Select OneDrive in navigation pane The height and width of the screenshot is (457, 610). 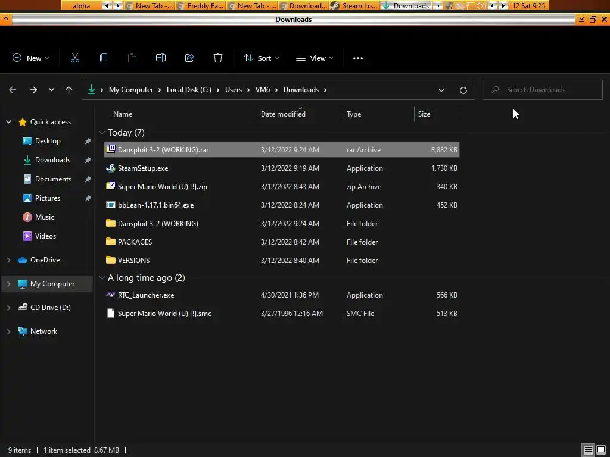pos(45,260)
